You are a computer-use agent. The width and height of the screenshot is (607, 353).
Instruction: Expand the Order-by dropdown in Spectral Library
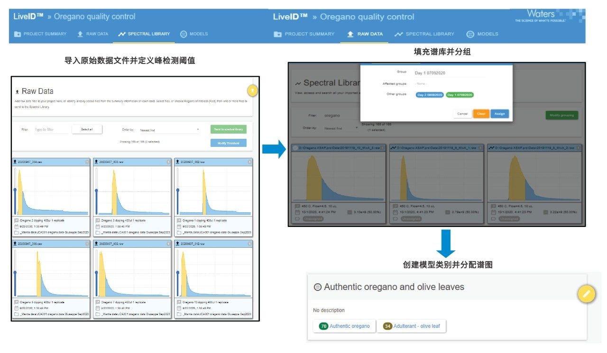point(340,128)
